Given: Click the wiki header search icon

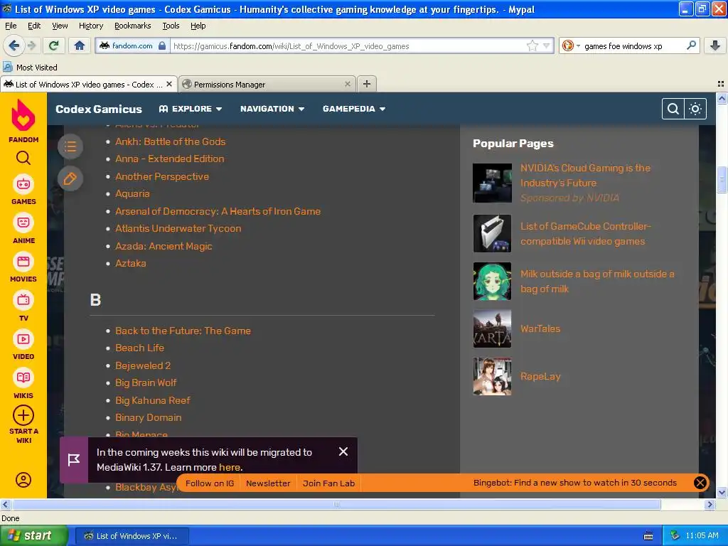Looking at the screenshot, I should (673, 109).
